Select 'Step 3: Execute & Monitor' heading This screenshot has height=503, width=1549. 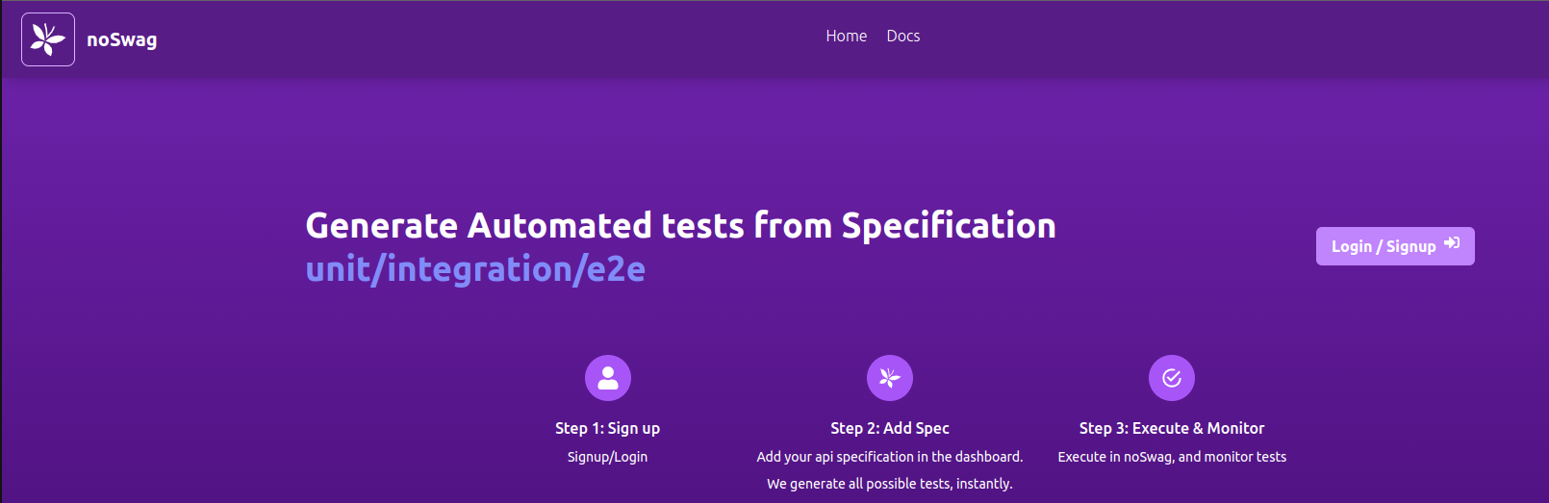[x=1172, y=428]
